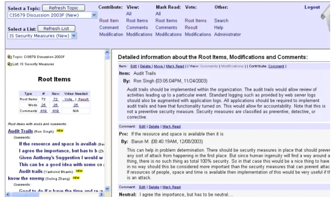Choose Root Items under Vote
This screenshot has width=332, height=197.
coord(195,21)
